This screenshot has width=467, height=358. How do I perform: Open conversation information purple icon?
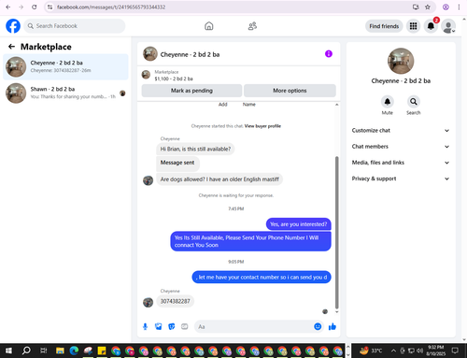point(329,54)
